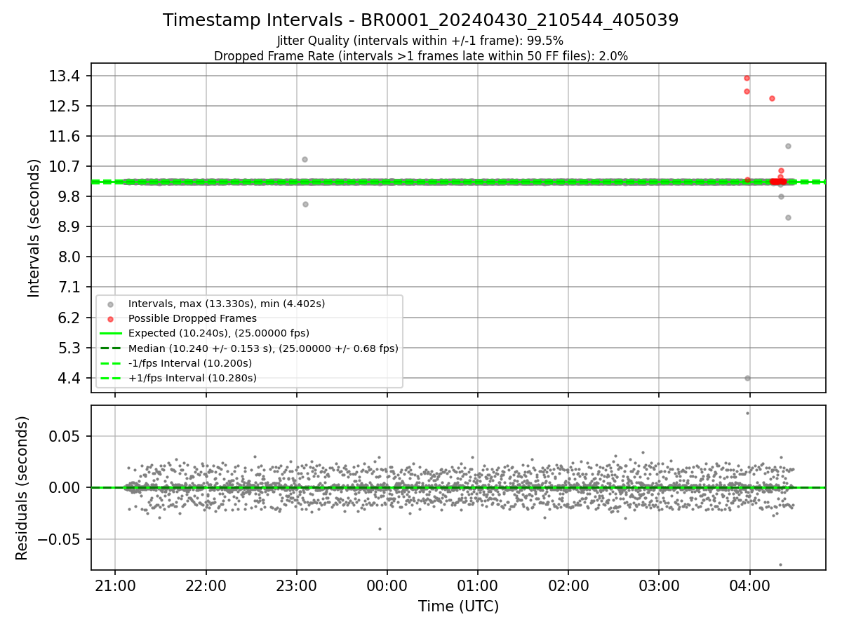
Task: Click the 'Time (UTC)' x-axis label
Action: pyautogui.click(x=458, y=606)
